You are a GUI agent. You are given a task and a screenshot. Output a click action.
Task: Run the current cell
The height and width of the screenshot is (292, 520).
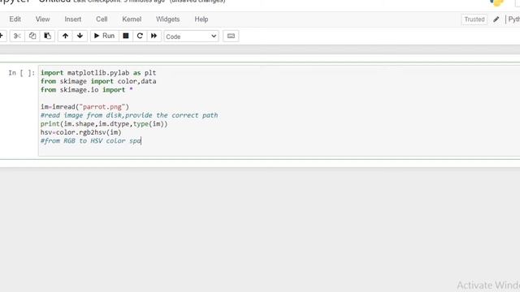point(104,36)
